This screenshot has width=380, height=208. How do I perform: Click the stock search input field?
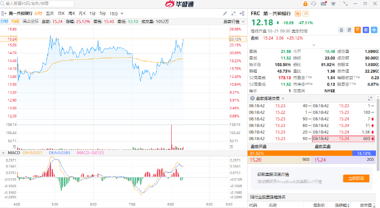point(37,4)
